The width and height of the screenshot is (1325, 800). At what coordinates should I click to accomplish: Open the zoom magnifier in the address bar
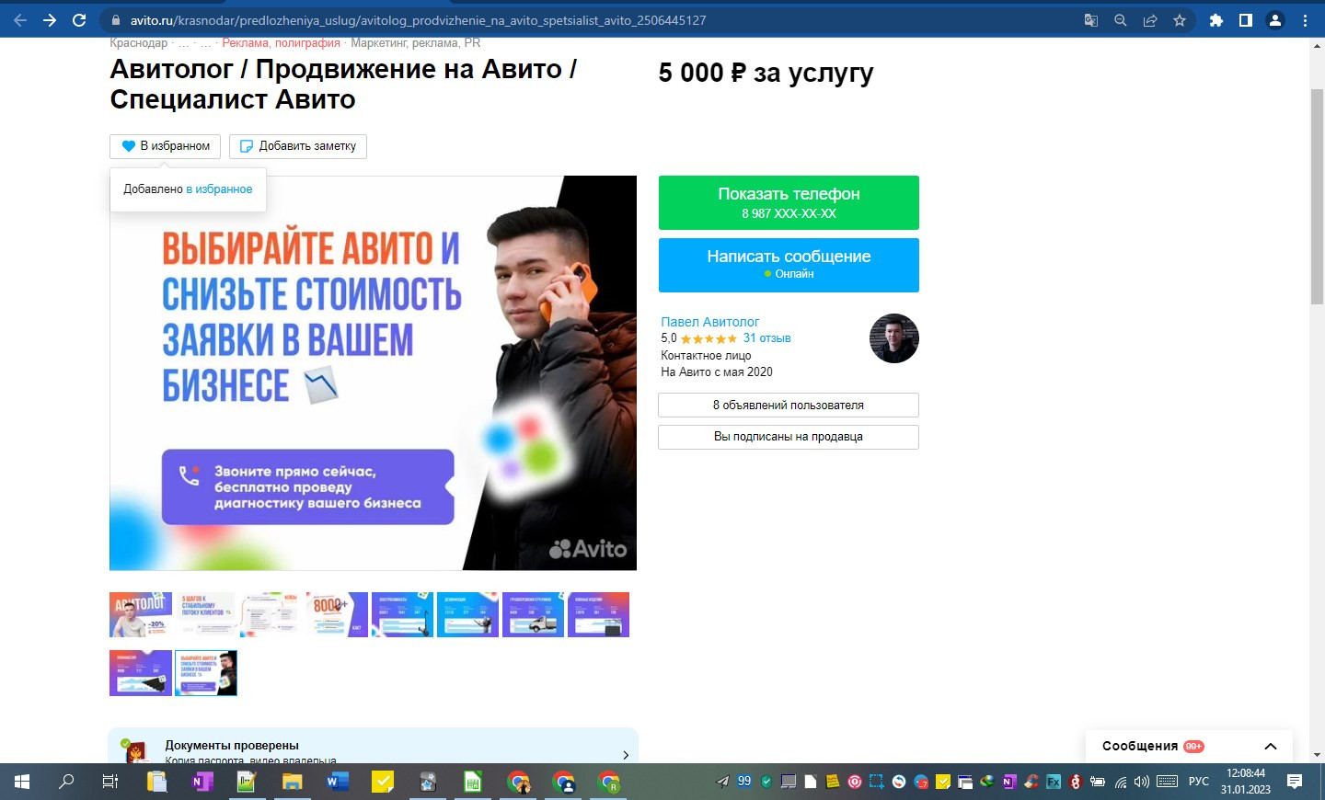tap(1121, 20)
